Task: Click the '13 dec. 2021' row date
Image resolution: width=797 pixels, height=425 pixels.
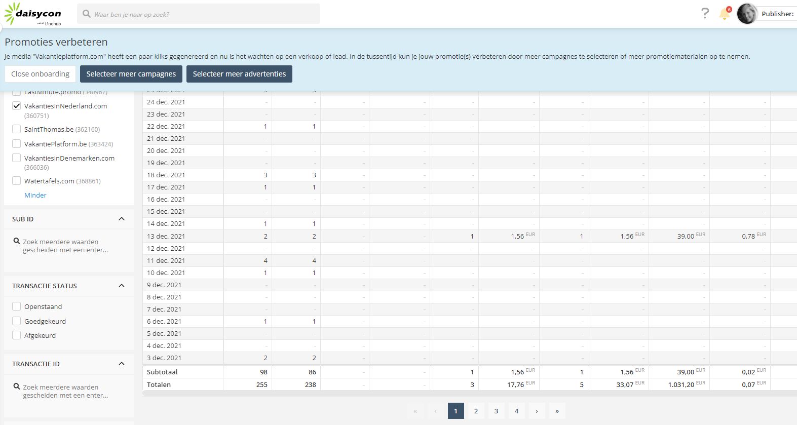Action: click(x=166, y=236)
